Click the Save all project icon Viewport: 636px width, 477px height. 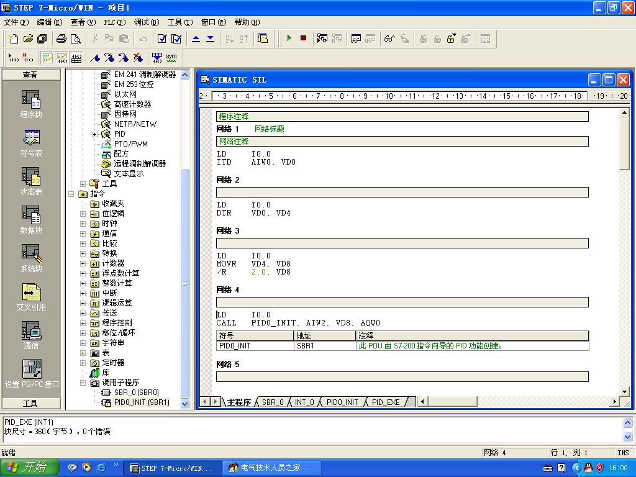(42, 39)
